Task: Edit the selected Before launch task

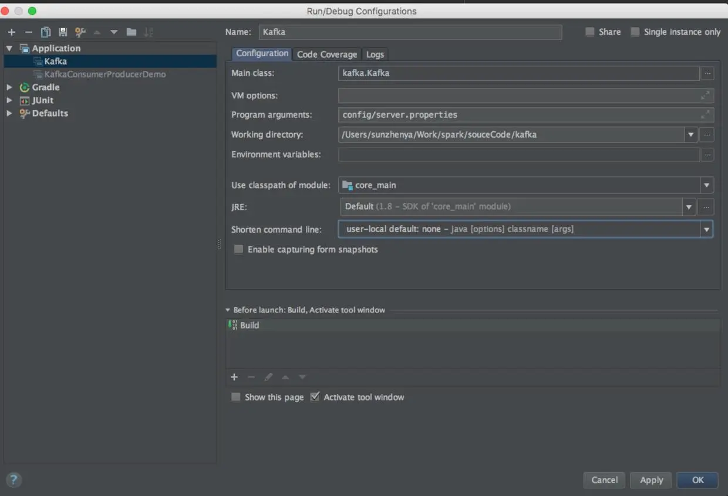Action: coord(268,377)
